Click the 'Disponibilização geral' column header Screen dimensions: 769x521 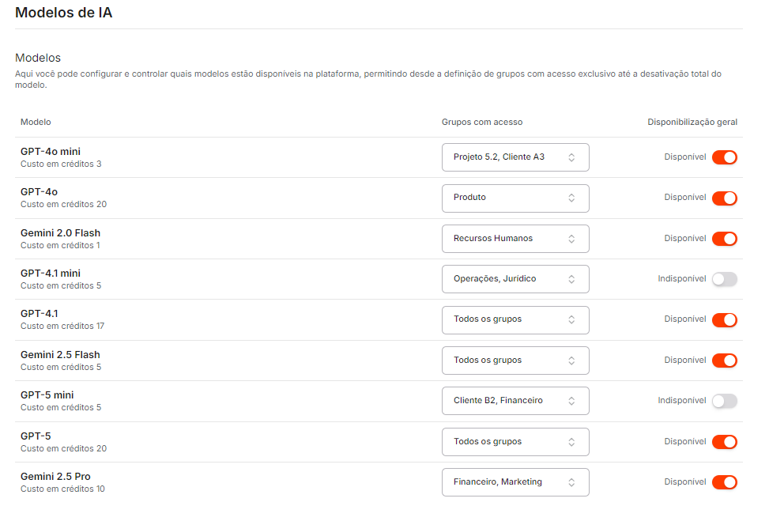point(692,123)
